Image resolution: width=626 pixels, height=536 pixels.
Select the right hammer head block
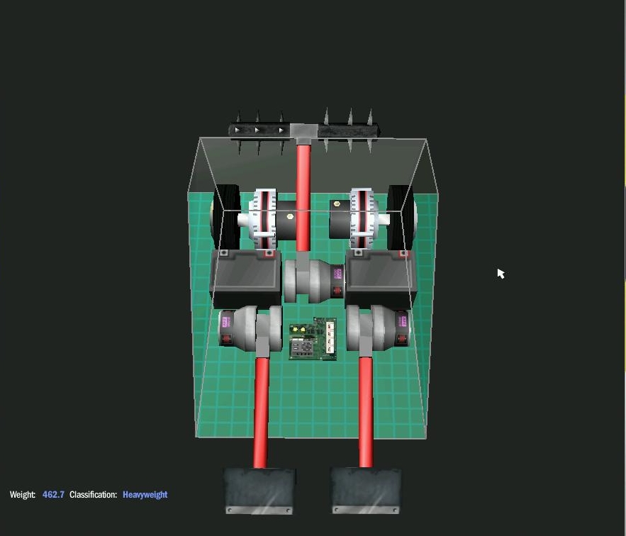click(x=366, y=491)
